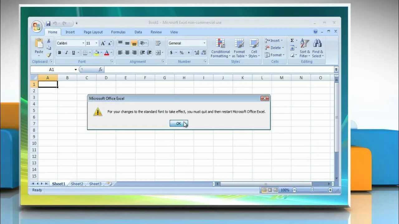Click the AutoSum sigma icon
Image resolution: width=399 pixels, height=224 pixels.
[292, 40]
